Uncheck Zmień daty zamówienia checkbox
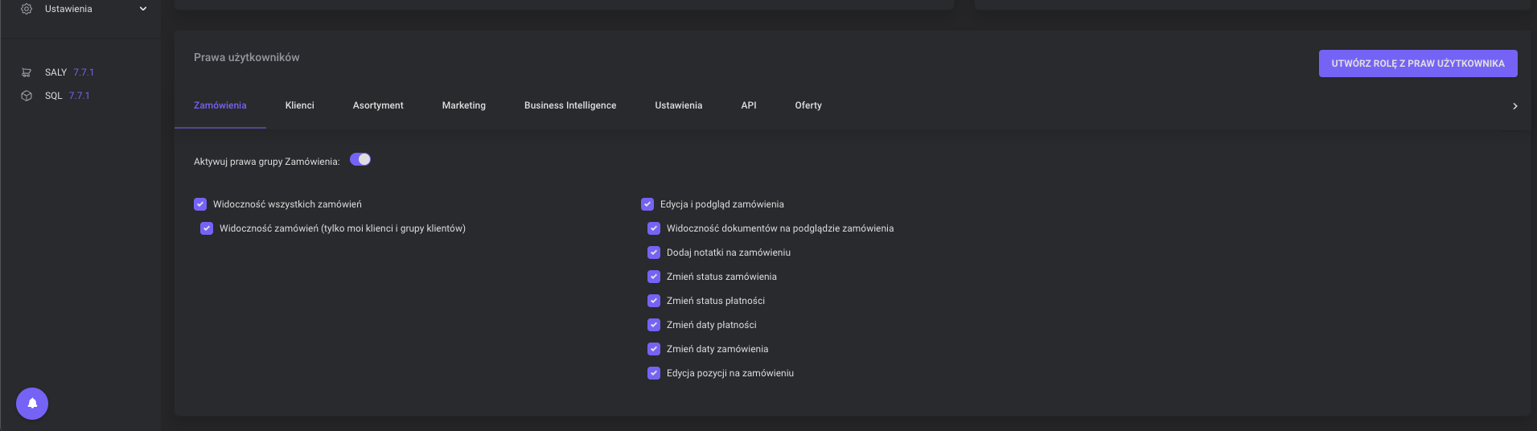Screen dimensions: 1537x431 (x=654, y=349)
